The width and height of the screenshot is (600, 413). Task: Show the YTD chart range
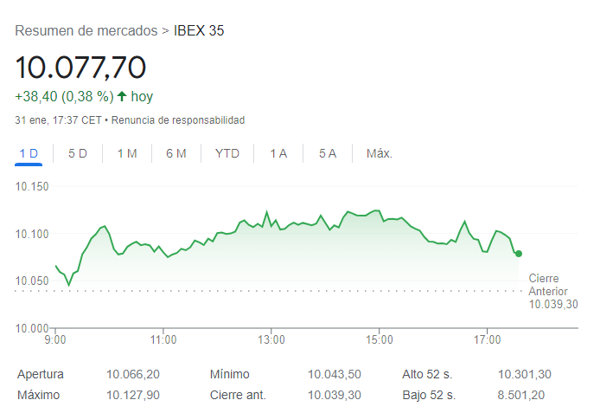point(227,153)
